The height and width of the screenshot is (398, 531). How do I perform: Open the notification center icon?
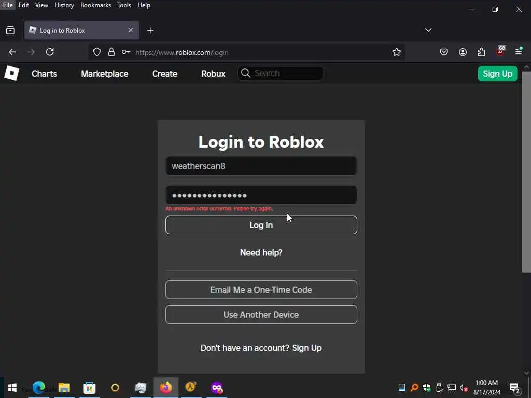515,388
